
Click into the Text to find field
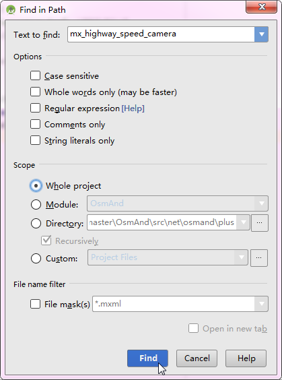tap(161, 34)
